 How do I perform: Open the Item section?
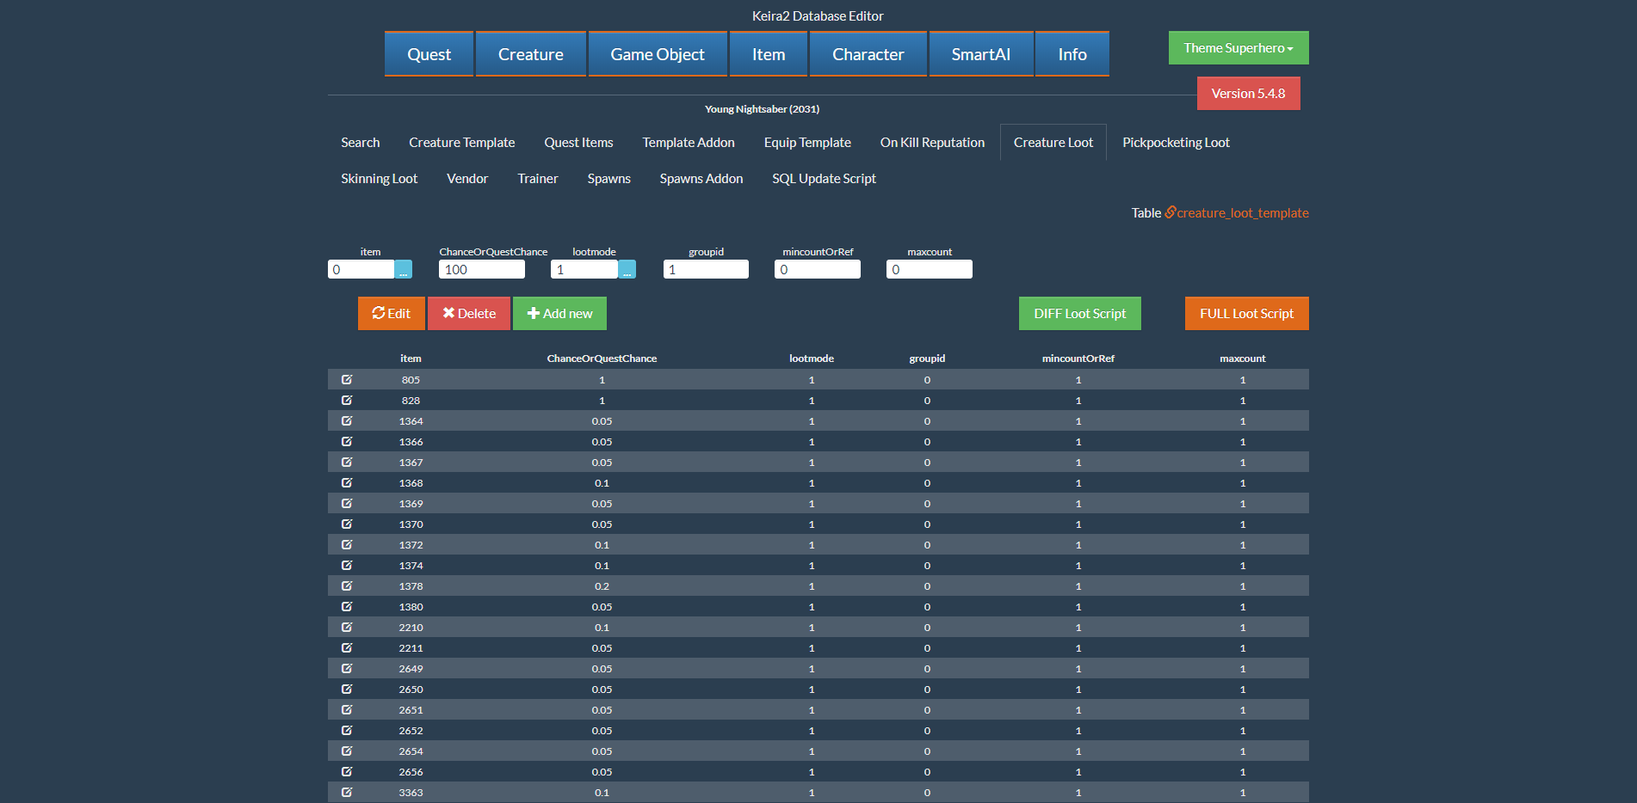pyautogui.click(x=769, y=54)
